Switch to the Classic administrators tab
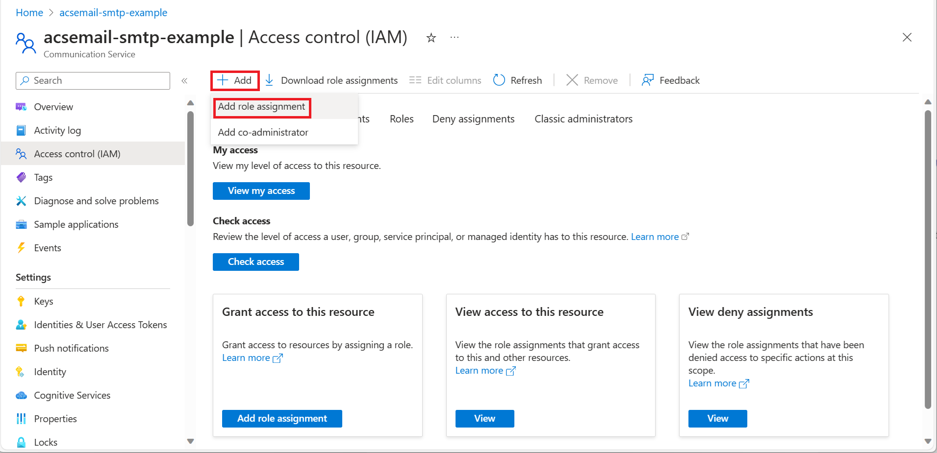The image size is (937, 453). coord(583,119)
